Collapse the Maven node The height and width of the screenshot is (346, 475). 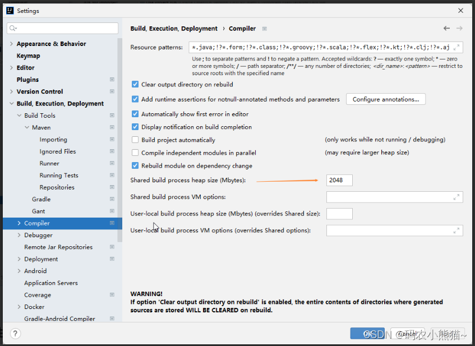click(27, 127)
